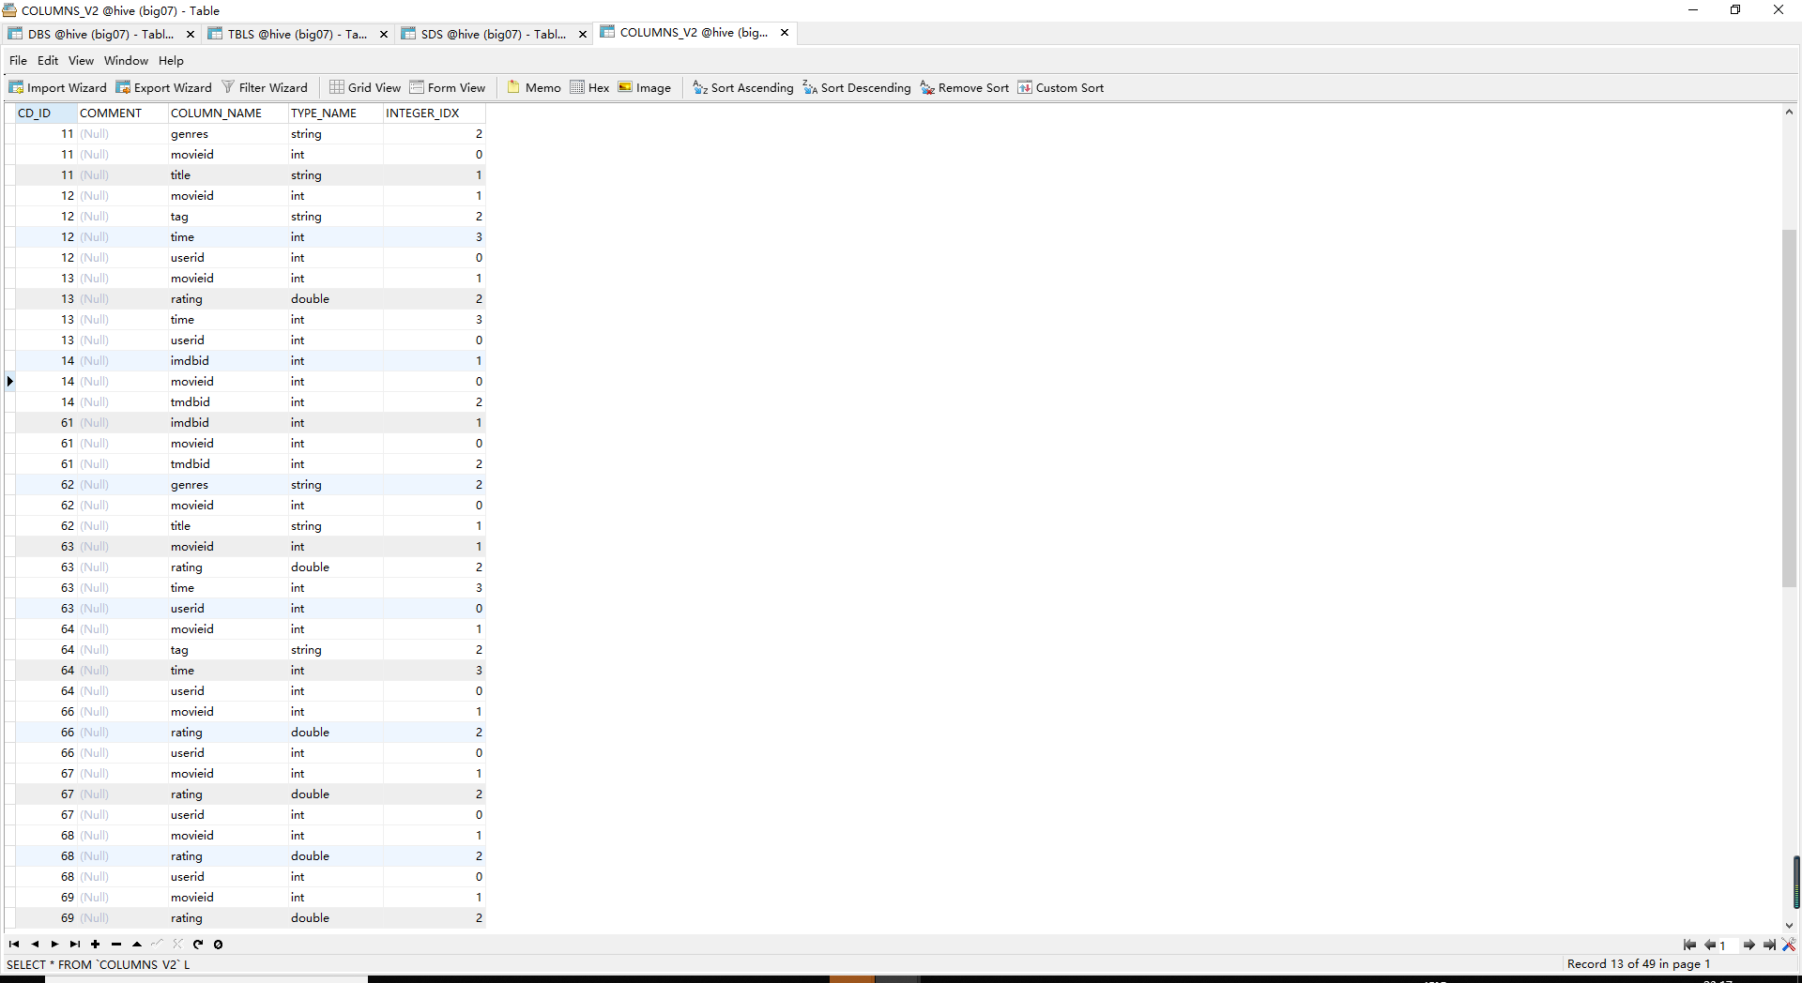Click the INTEGER_IDX column header
Image resolution: width=1802 pixels, height=983 pixels.
click(434, 113)
